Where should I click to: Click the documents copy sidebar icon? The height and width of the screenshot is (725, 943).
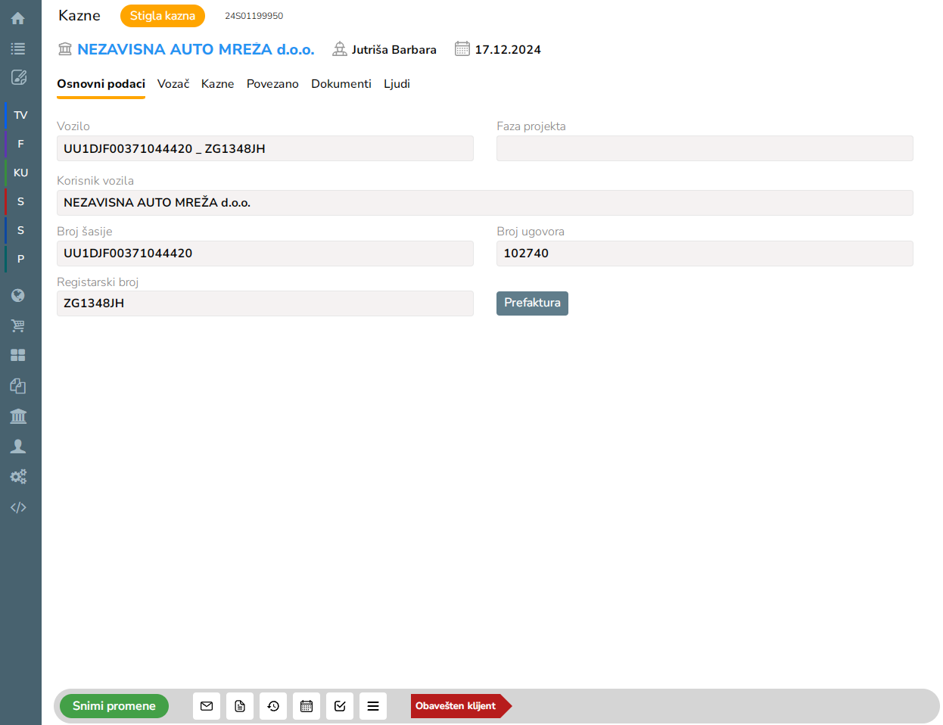tap(18, 386)
